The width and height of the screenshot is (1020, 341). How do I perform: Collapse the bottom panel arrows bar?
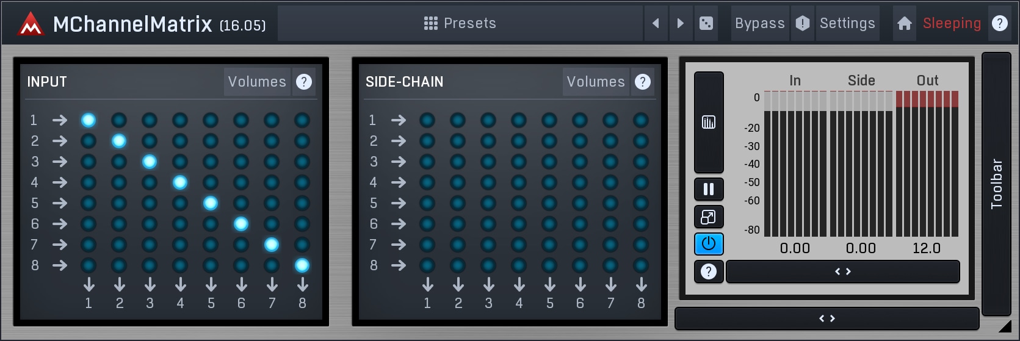pos(827,318)
